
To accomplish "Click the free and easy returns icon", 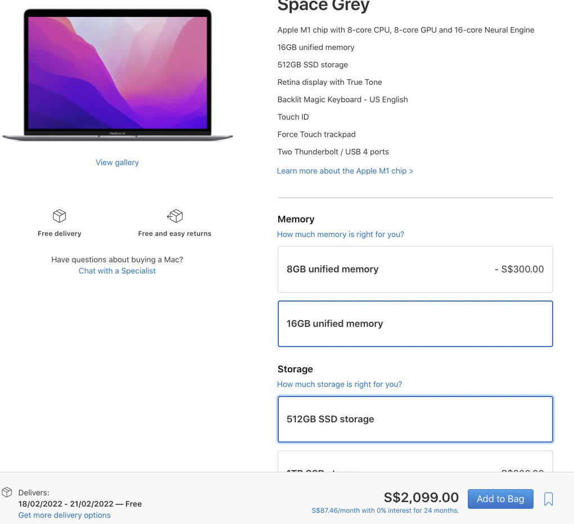I will coord(175,216).
